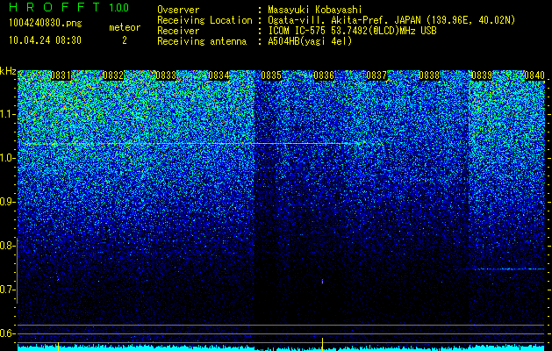Click the 'meteor' count label
Screen dimensions: 552x351
point(125,27)
